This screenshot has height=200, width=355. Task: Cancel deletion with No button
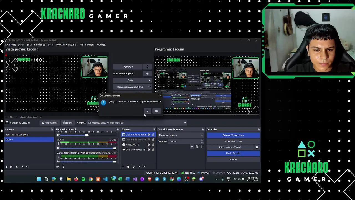pyautogui.click(x=156, y=111)
